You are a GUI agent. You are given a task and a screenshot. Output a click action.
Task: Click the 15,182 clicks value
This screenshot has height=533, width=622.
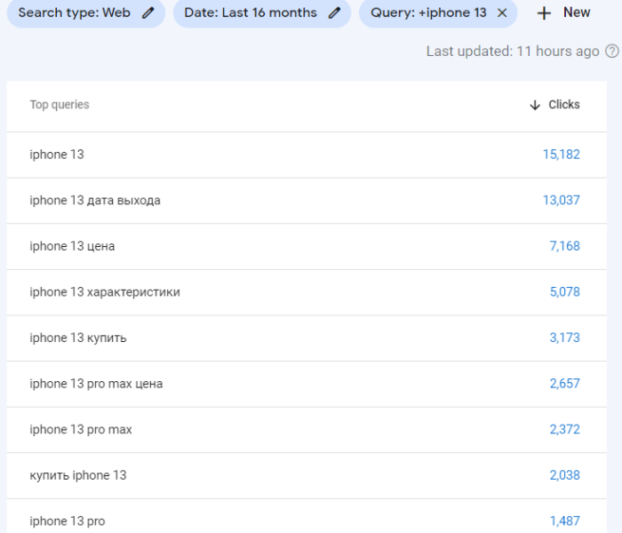click(x=562, y=155)
